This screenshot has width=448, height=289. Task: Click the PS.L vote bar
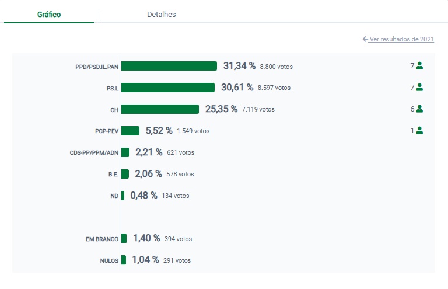(168, 88)
